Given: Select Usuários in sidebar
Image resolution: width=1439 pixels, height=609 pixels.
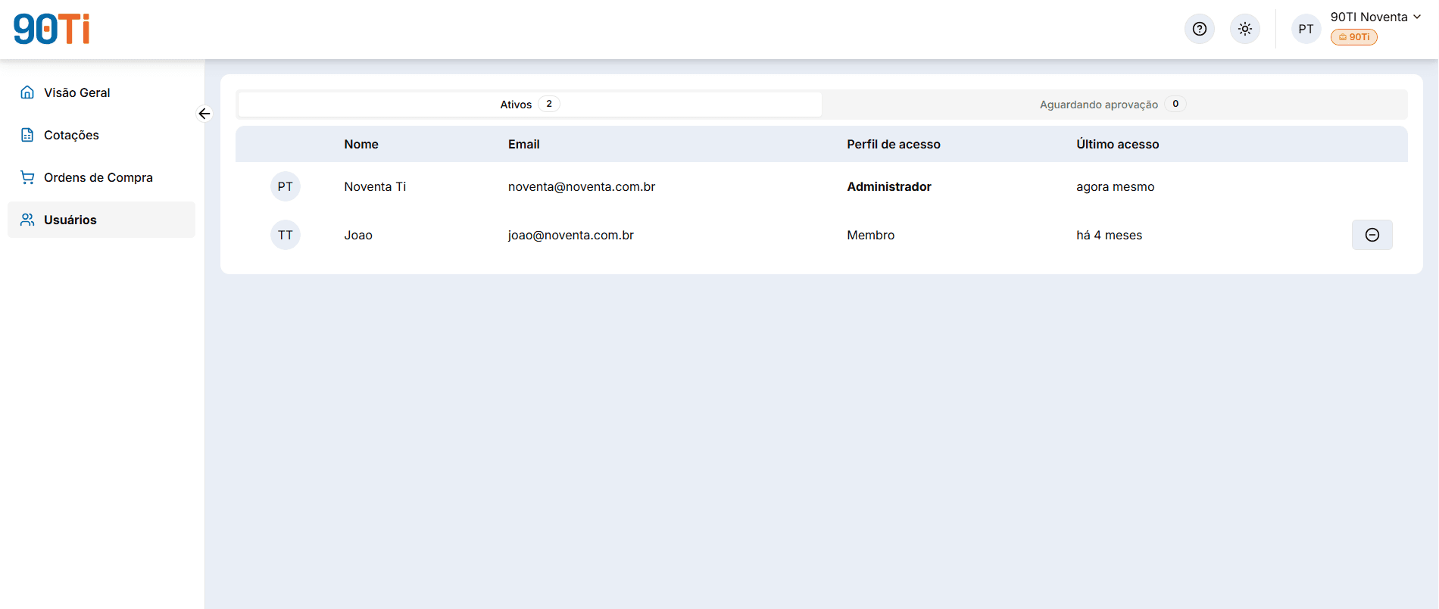Looking at the screenshot, I should point(101,220).
